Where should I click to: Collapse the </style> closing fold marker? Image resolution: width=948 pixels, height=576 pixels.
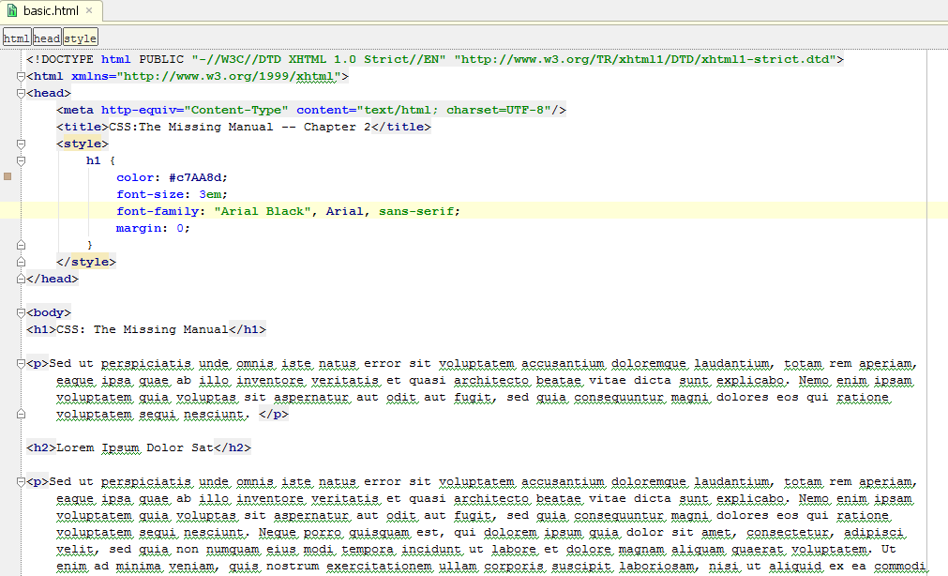[x=21, y=261]
